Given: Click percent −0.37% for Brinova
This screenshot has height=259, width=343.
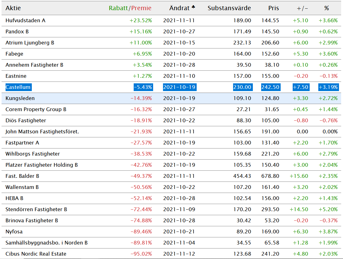Looking at the screenshot, I should pos(328,220).
